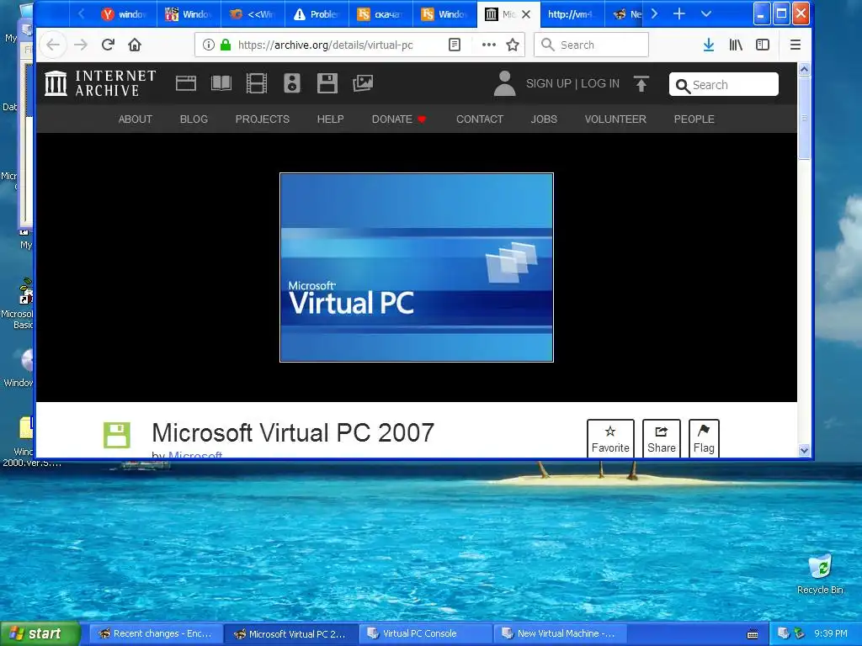Open the Texts book icon
Screen dimensions: 862x646
(221, 83)
